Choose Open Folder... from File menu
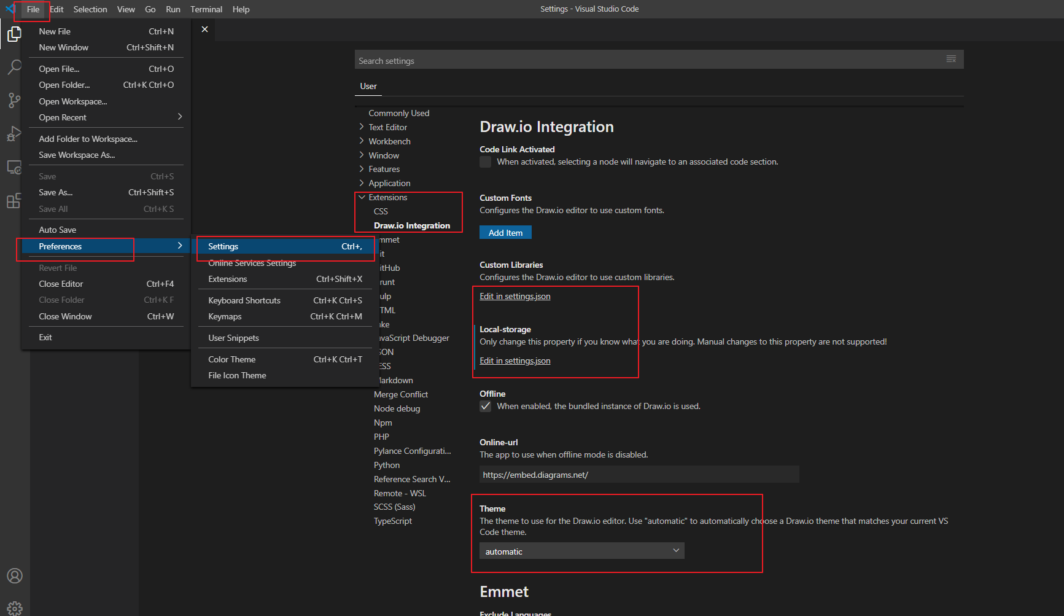The image size is (1064, 616). [106, 85]
